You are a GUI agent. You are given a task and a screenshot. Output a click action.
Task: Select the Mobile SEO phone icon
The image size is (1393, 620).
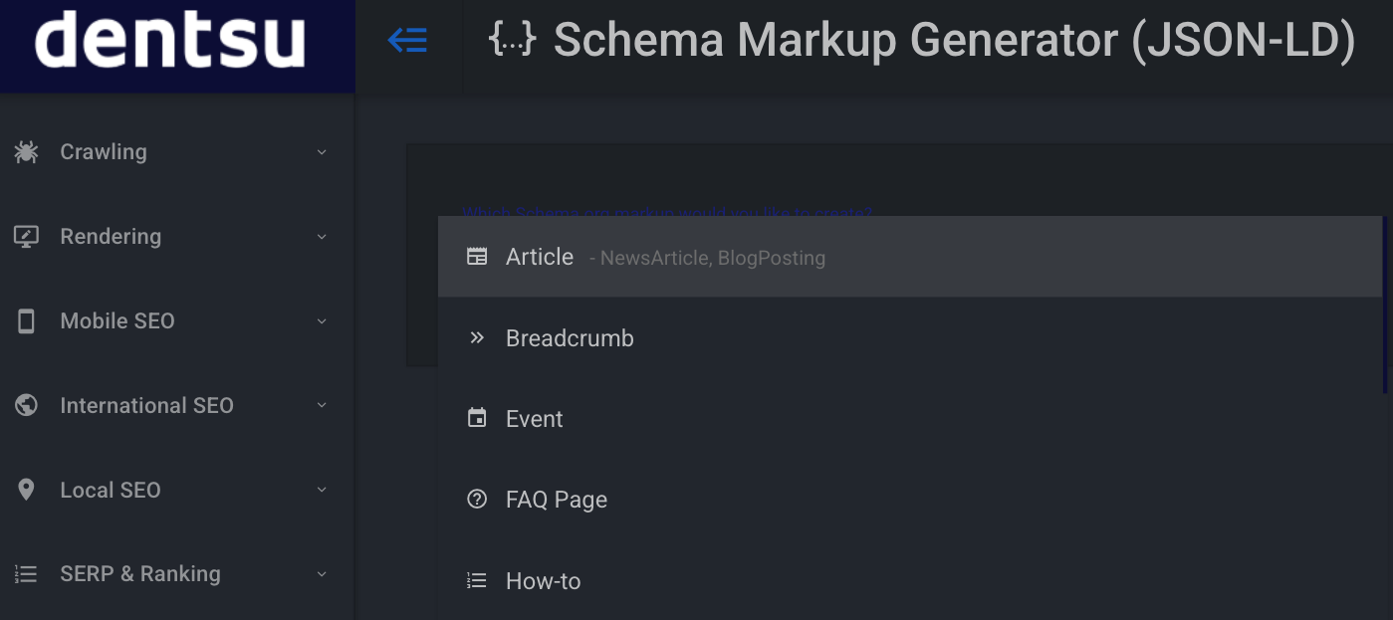pyautogui.click(x=26, y=320)
